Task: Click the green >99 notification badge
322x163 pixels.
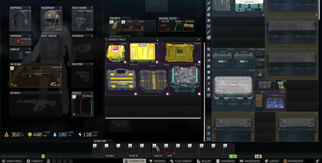Action: click(233, 156)
